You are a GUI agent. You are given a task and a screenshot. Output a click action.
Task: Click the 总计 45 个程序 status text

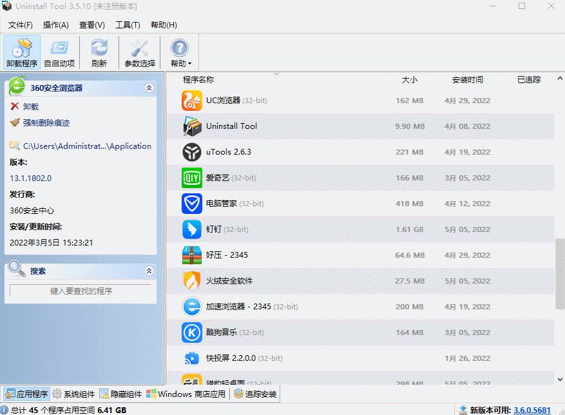68,410
